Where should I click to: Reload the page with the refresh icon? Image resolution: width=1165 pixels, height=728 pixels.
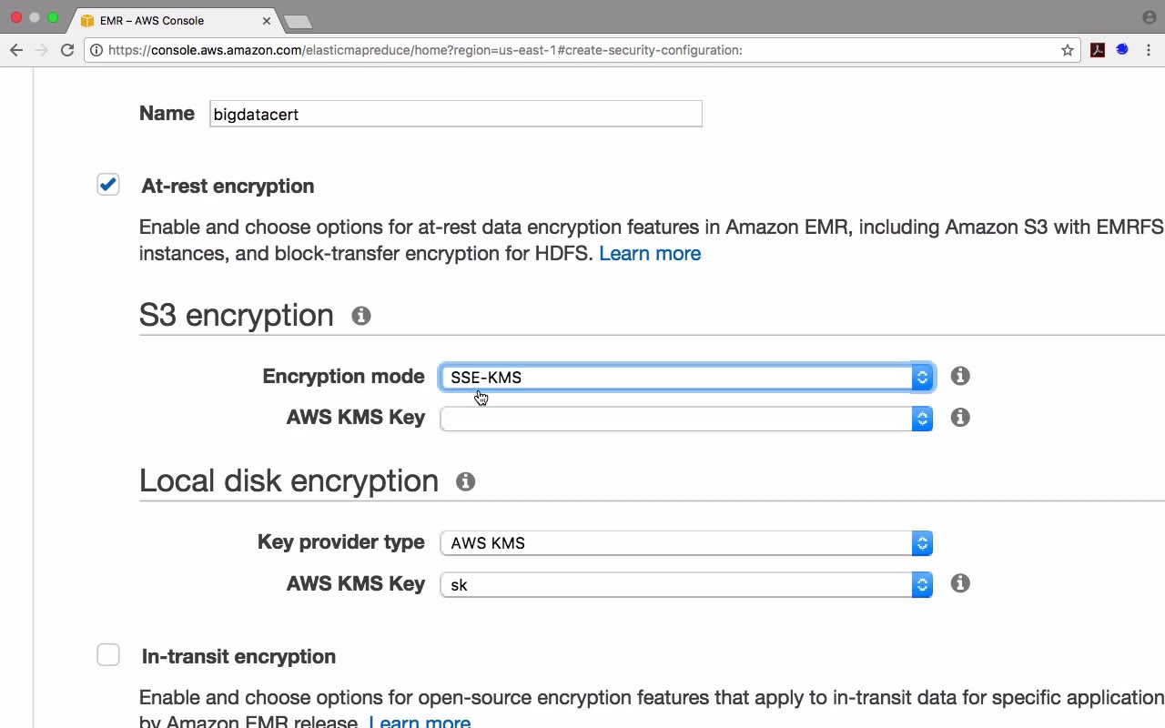[x=67, y=50]
